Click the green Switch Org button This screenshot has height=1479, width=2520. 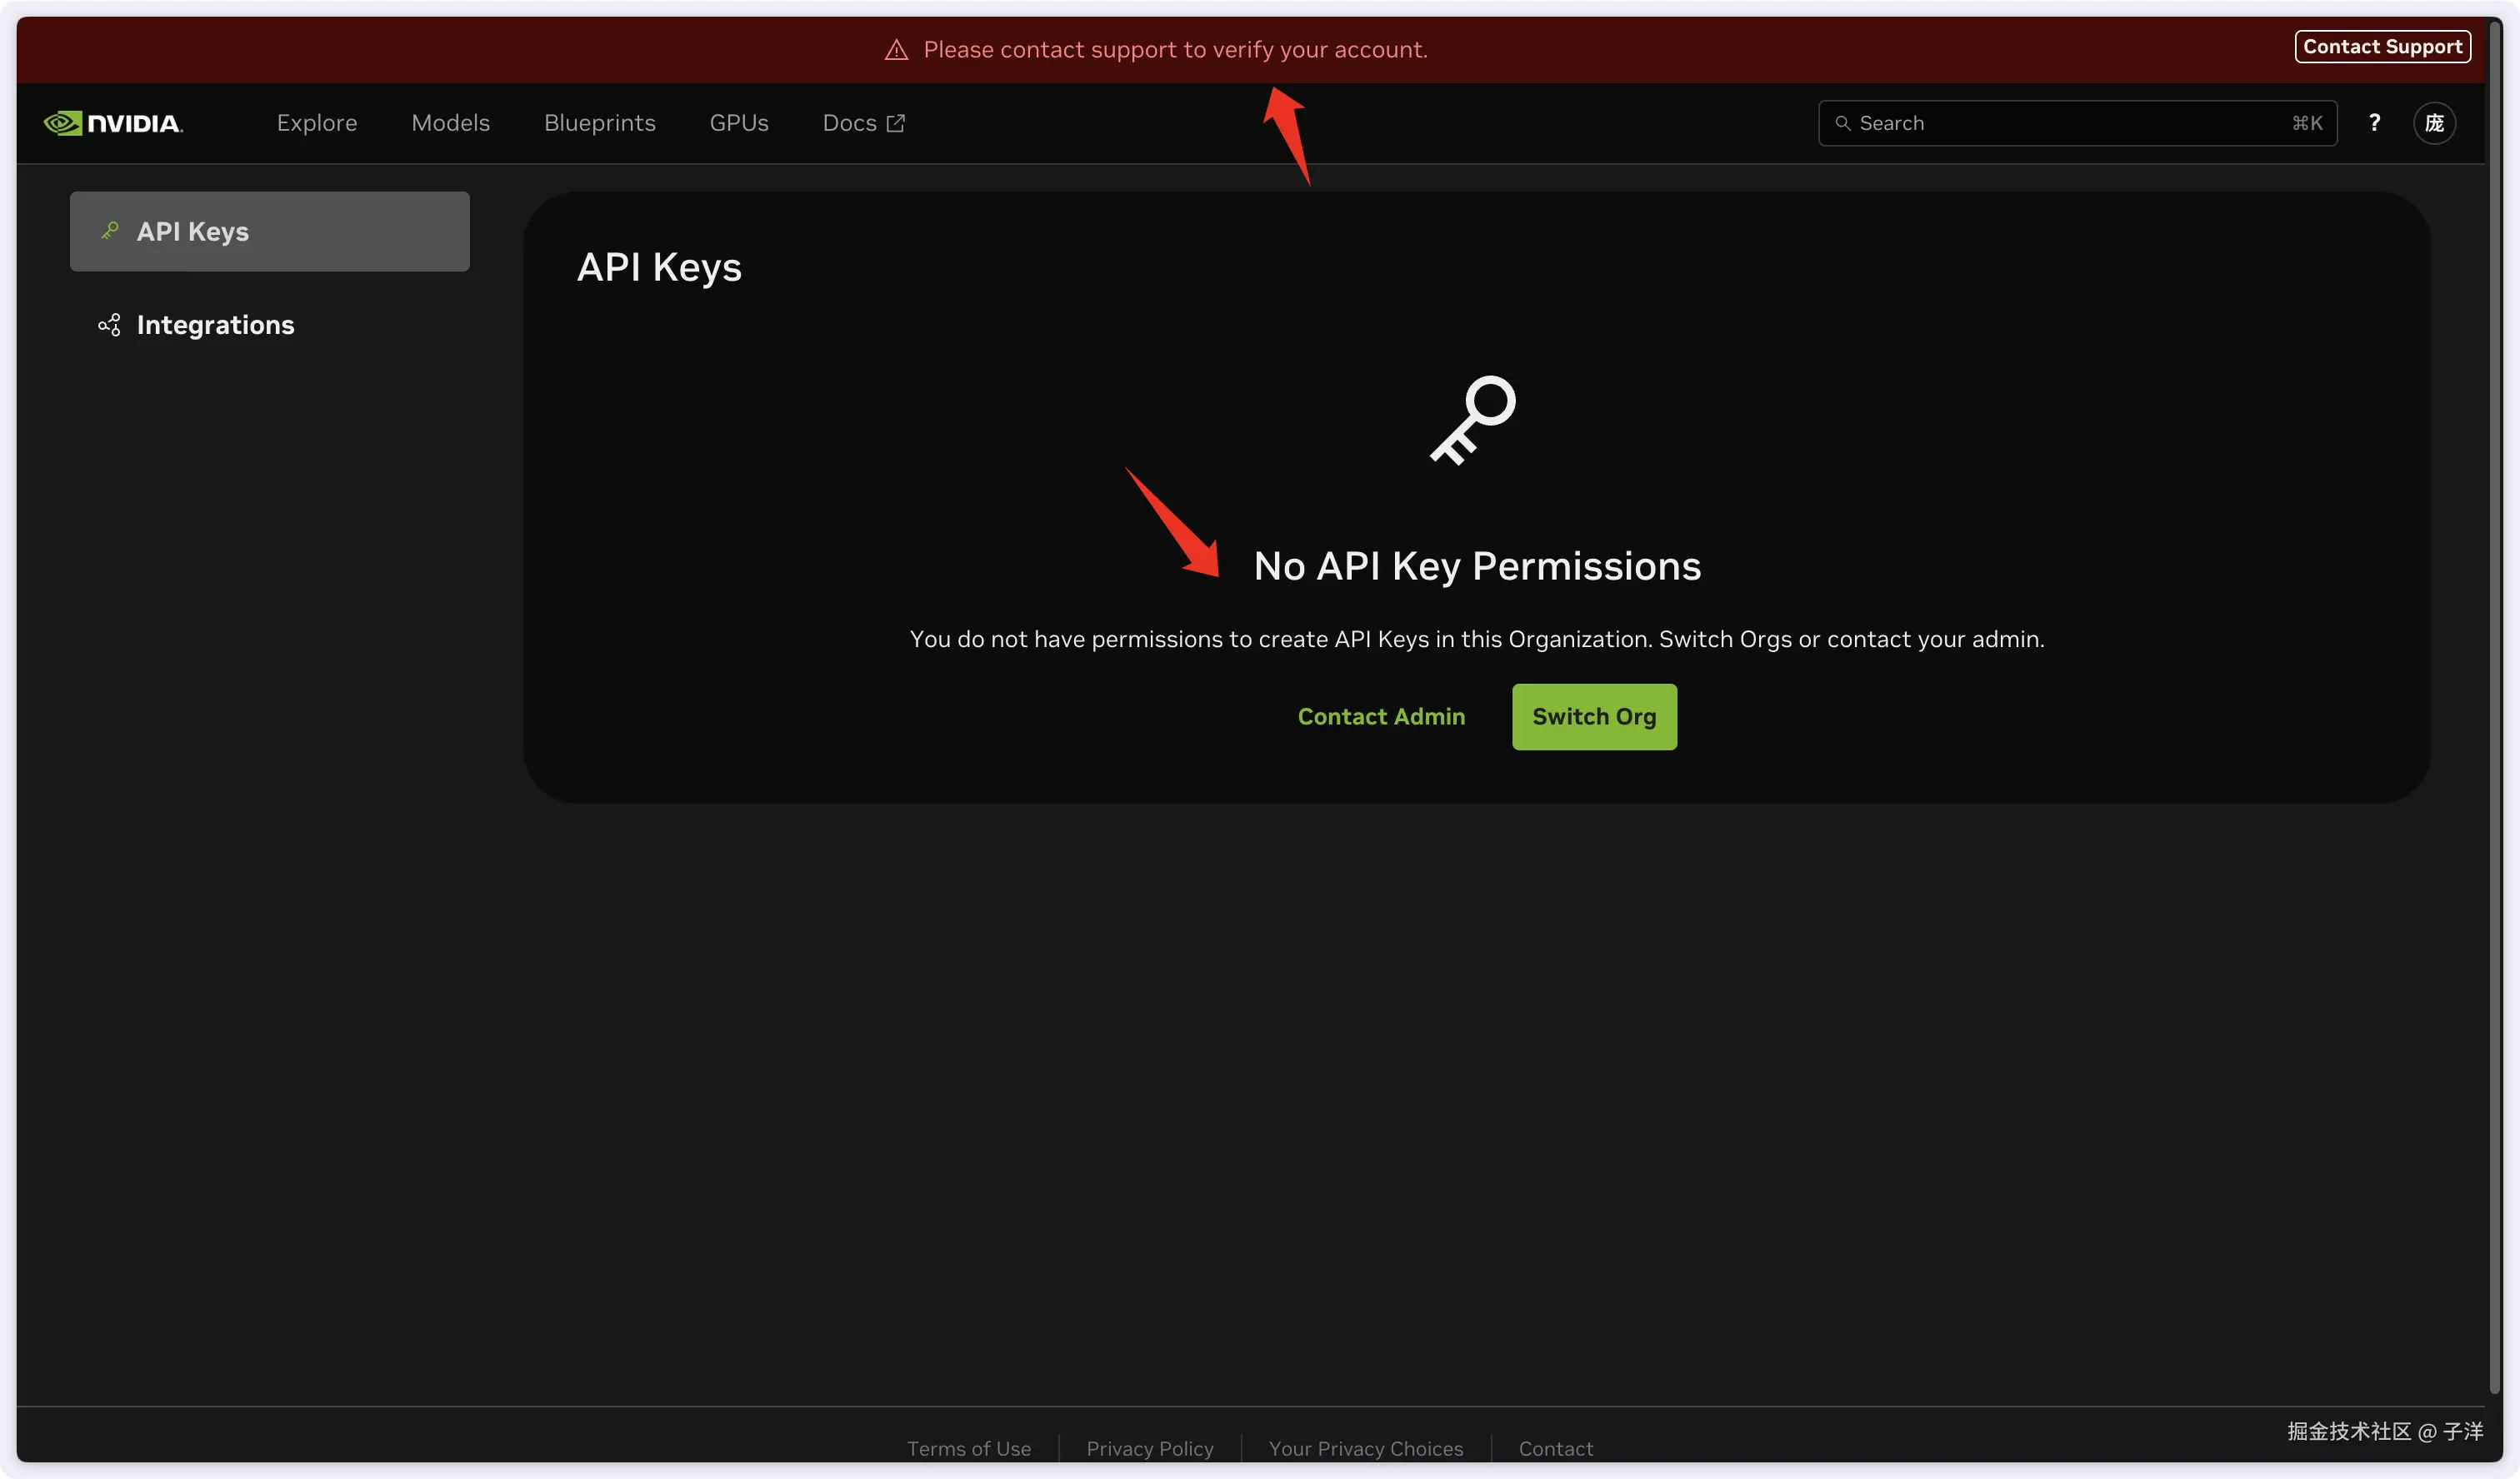[x=1593, y=716]
